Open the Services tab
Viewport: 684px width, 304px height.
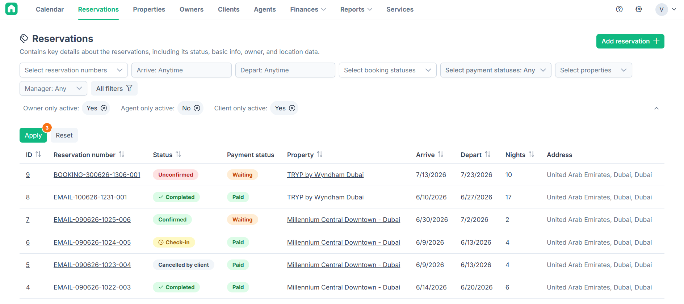click(400, 9)
